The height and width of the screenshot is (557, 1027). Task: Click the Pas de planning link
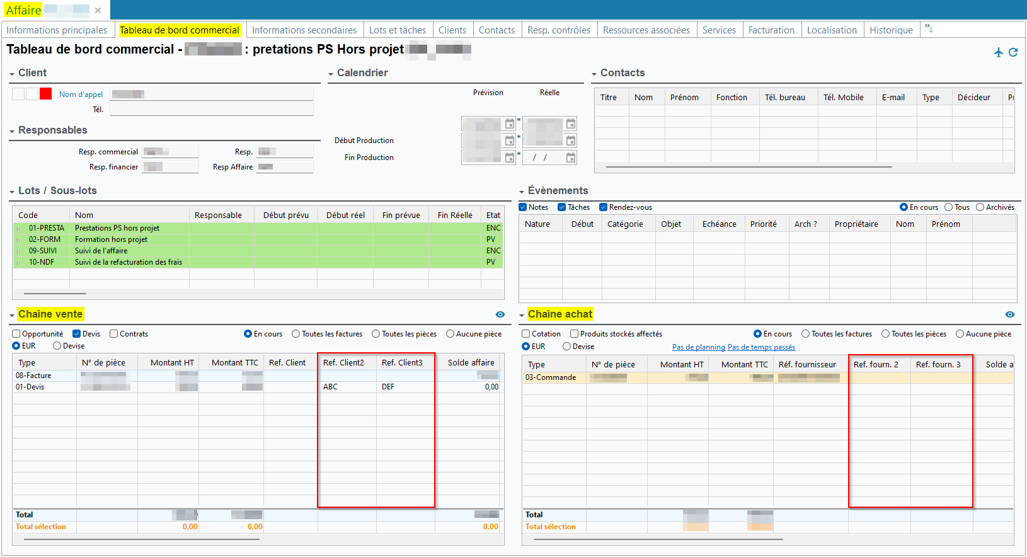(x=698, y=347)
